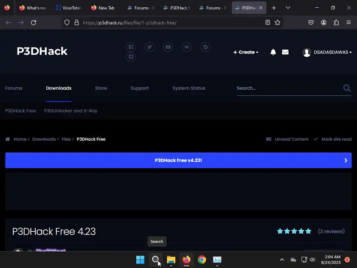Go forward in browser history
The height and width of the screenshot is (268, 357).
point(21,23)
